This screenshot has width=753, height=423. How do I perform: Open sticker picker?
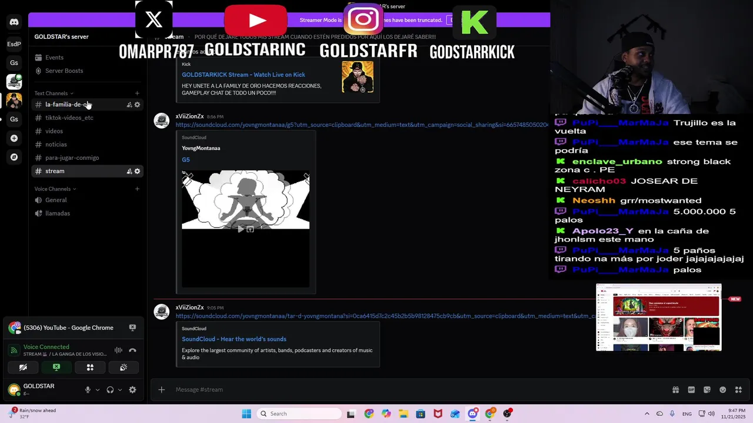tap(707, 390)
